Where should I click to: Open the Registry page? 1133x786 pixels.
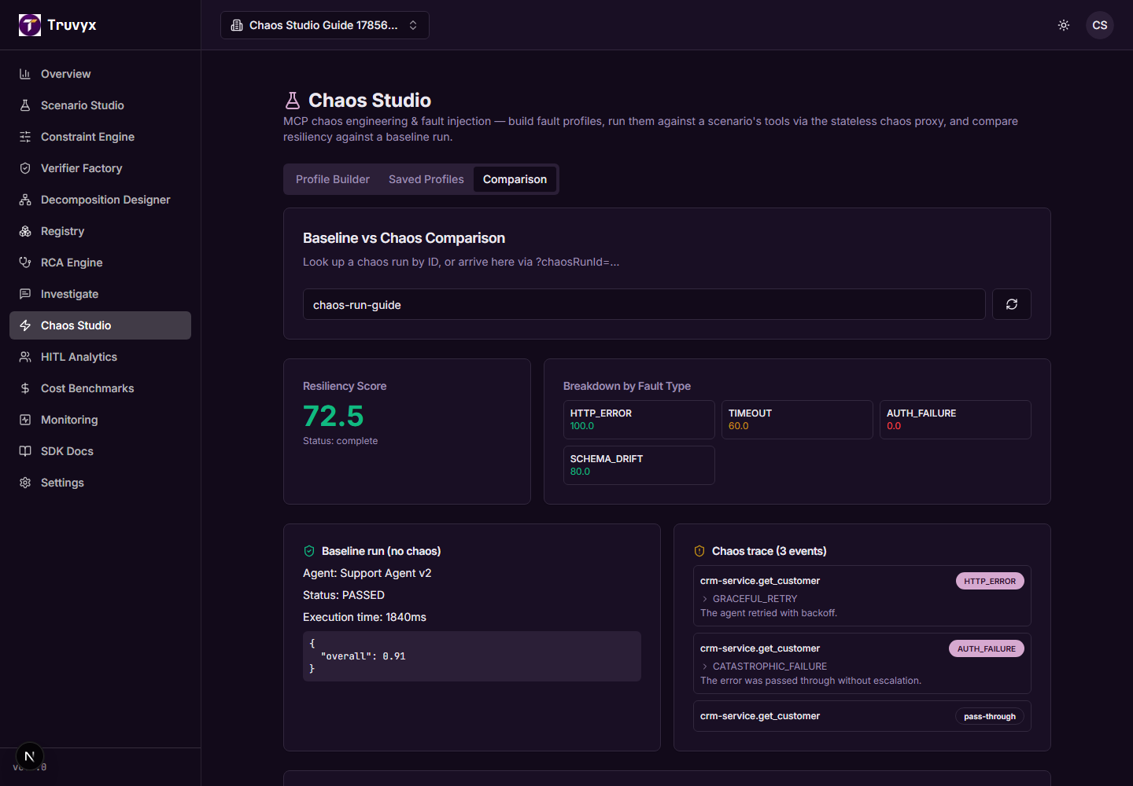coord(100,231)
